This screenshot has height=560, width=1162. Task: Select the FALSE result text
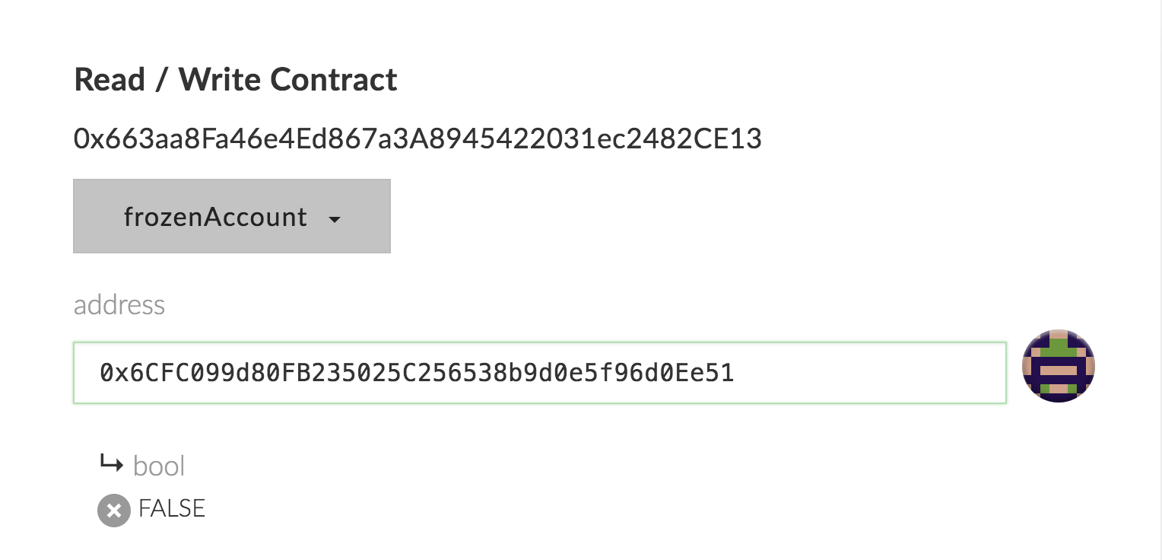172,508
